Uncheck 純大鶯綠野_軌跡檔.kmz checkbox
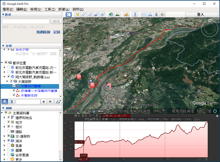 [9, 76]
